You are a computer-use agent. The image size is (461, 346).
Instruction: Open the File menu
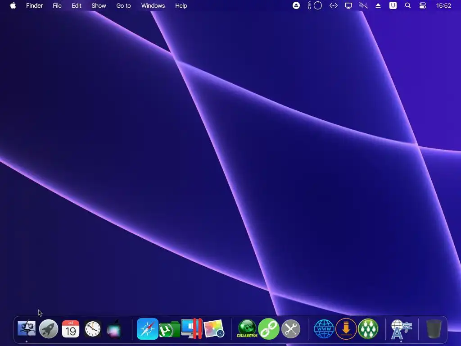(x=57, y=5)
